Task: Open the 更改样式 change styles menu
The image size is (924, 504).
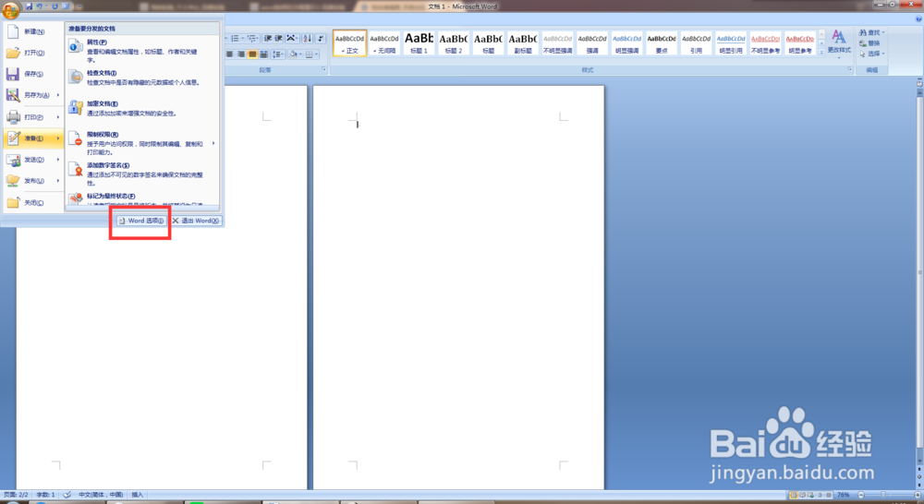Action: click(x=839, y=44)
